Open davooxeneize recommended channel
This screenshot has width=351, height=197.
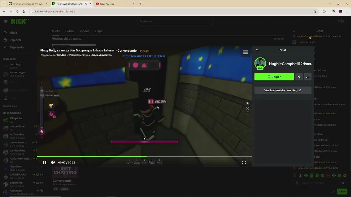19,144
